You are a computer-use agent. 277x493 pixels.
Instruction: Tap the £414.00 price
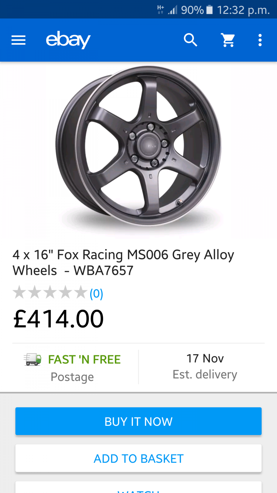pos(58,319)
